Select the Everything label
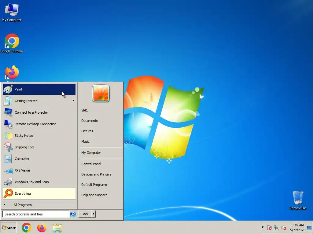 click(23, 193)
